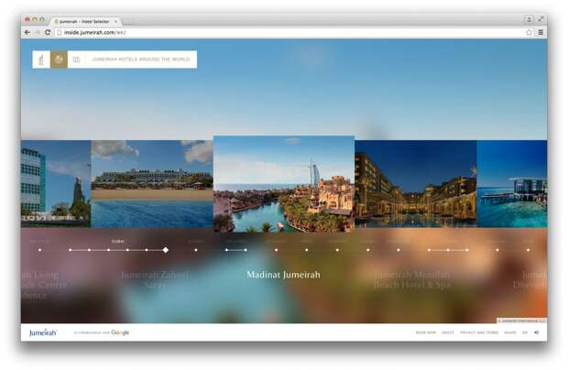Image resolution: width=568 pixels, height=370 pixels.
Task: Open the map view icon
Action: [76, 60]
